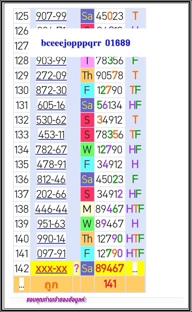Viewport: 192px width, 312px height.
Task: Click the 272-09 link in row 129
Action: [x=51, y=75]
